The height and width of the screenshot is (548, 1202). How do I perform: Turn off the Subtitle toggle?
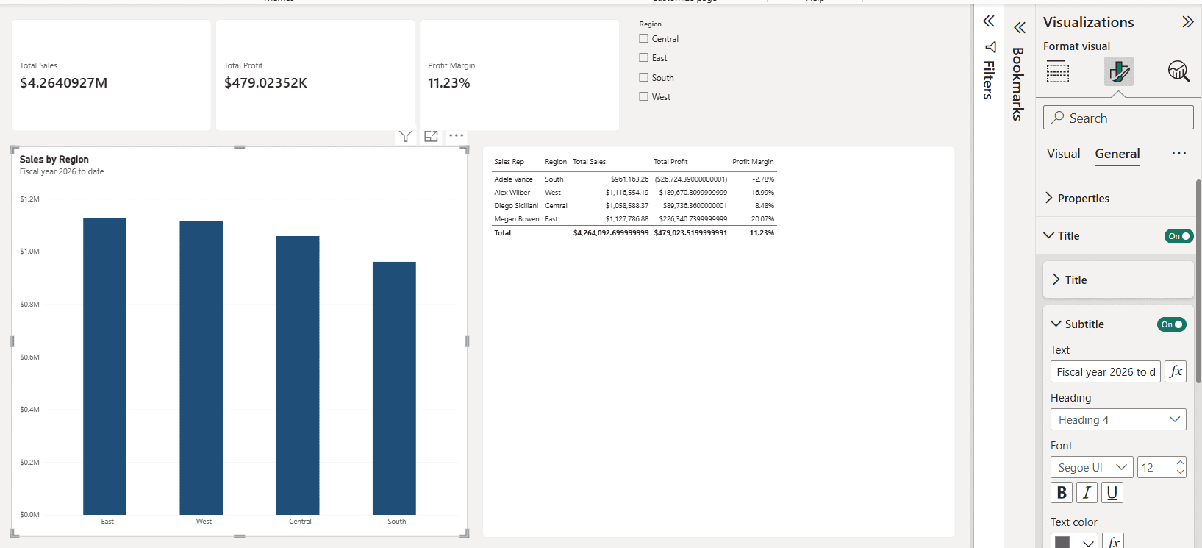pyautogui.click(x=1171, y=324)
